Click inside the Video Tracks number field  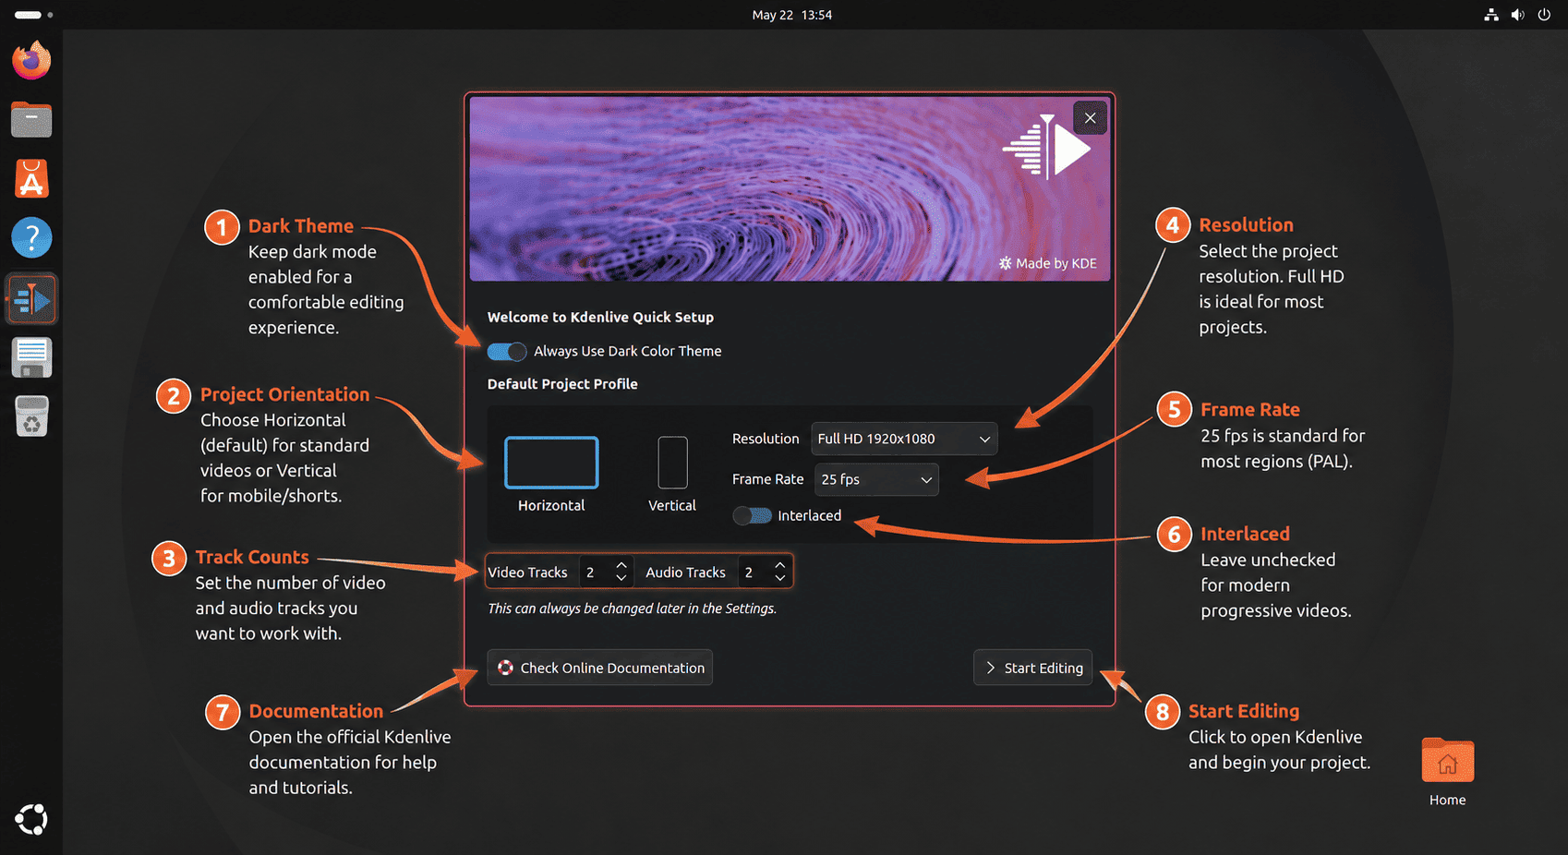595,572
